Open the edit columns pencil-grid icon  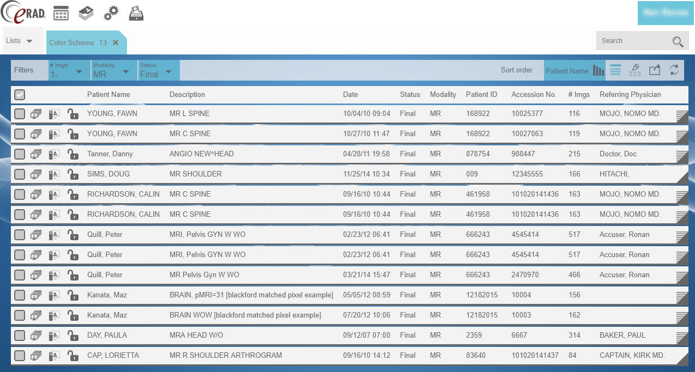[x=635, y=70]
